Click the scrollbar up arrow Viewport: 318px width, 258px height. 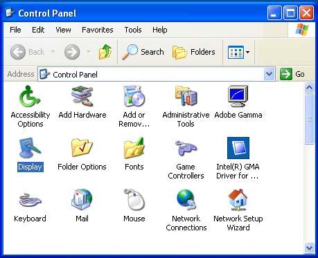309,88
